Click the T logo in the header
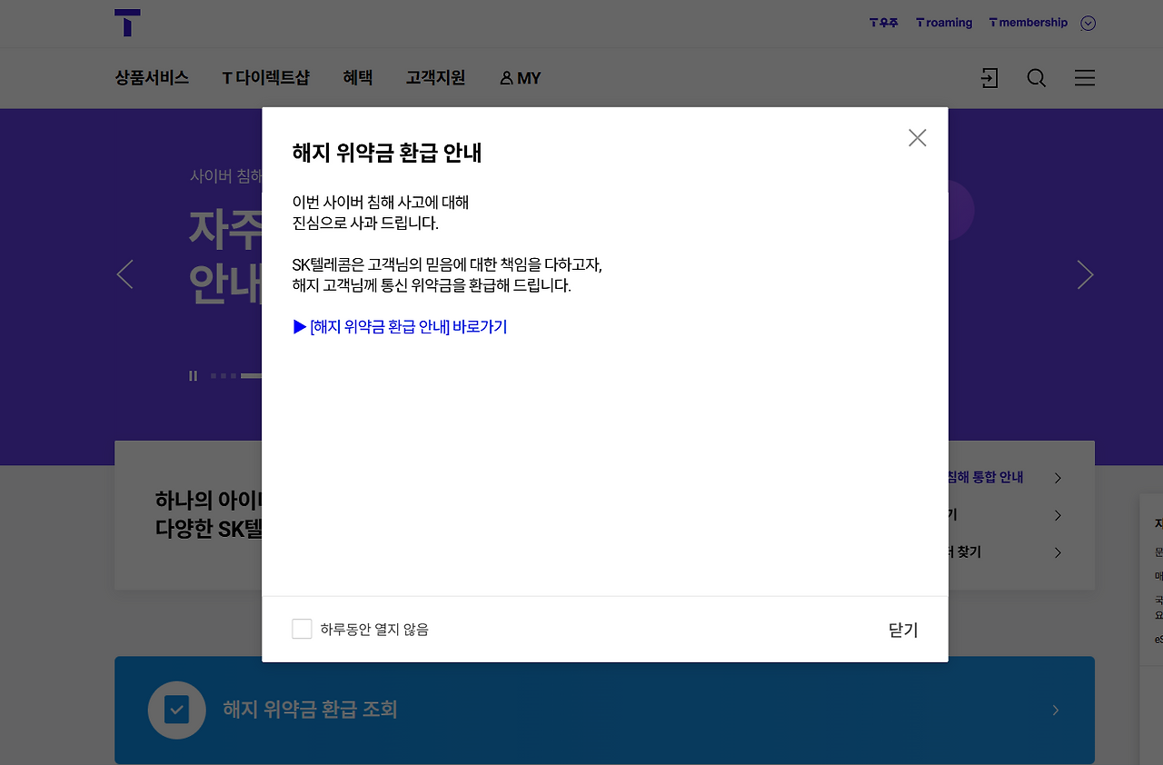Viewport: 1163px width, 765px height. 127,23
